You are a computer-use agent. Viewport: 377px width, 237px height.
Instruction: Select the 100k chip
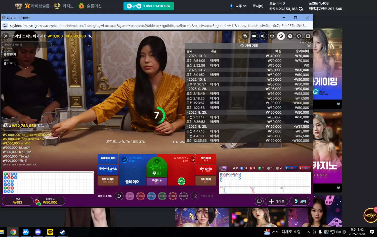173,196
